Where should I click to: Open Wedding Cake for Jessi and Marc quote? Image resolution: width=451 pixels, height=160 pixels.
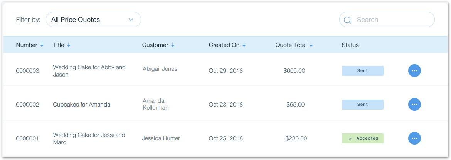[89, 138]
